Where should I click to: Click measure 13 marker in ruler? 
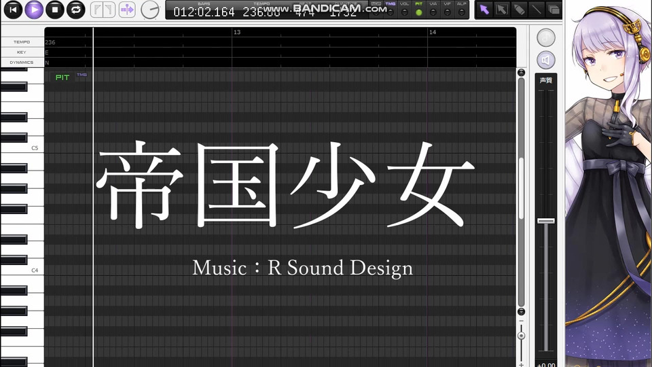tap(237, 32)
